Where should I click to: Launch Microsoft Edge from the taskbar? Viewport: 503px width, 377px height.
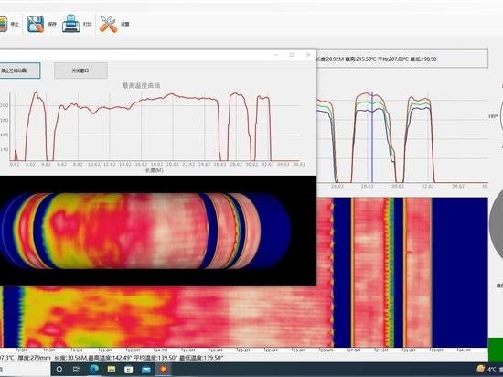click(94, 369)
